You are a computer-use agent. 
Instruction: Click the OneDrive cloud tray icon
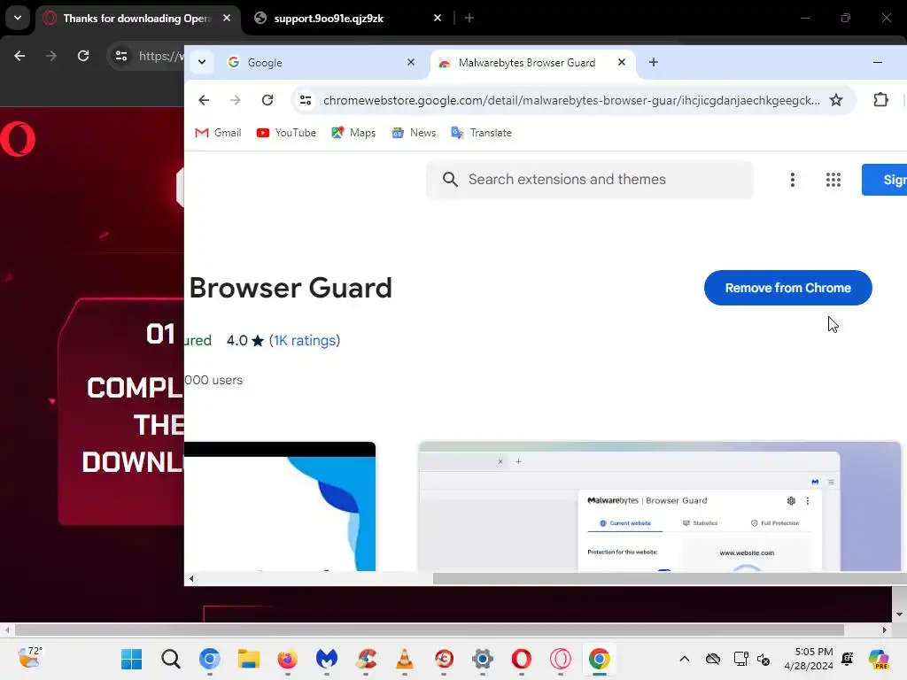pos(713,659)
